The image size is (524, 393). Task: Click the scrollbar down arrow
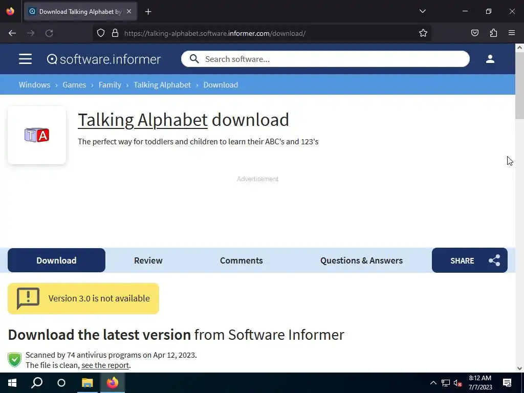click(x=520, y=368)
